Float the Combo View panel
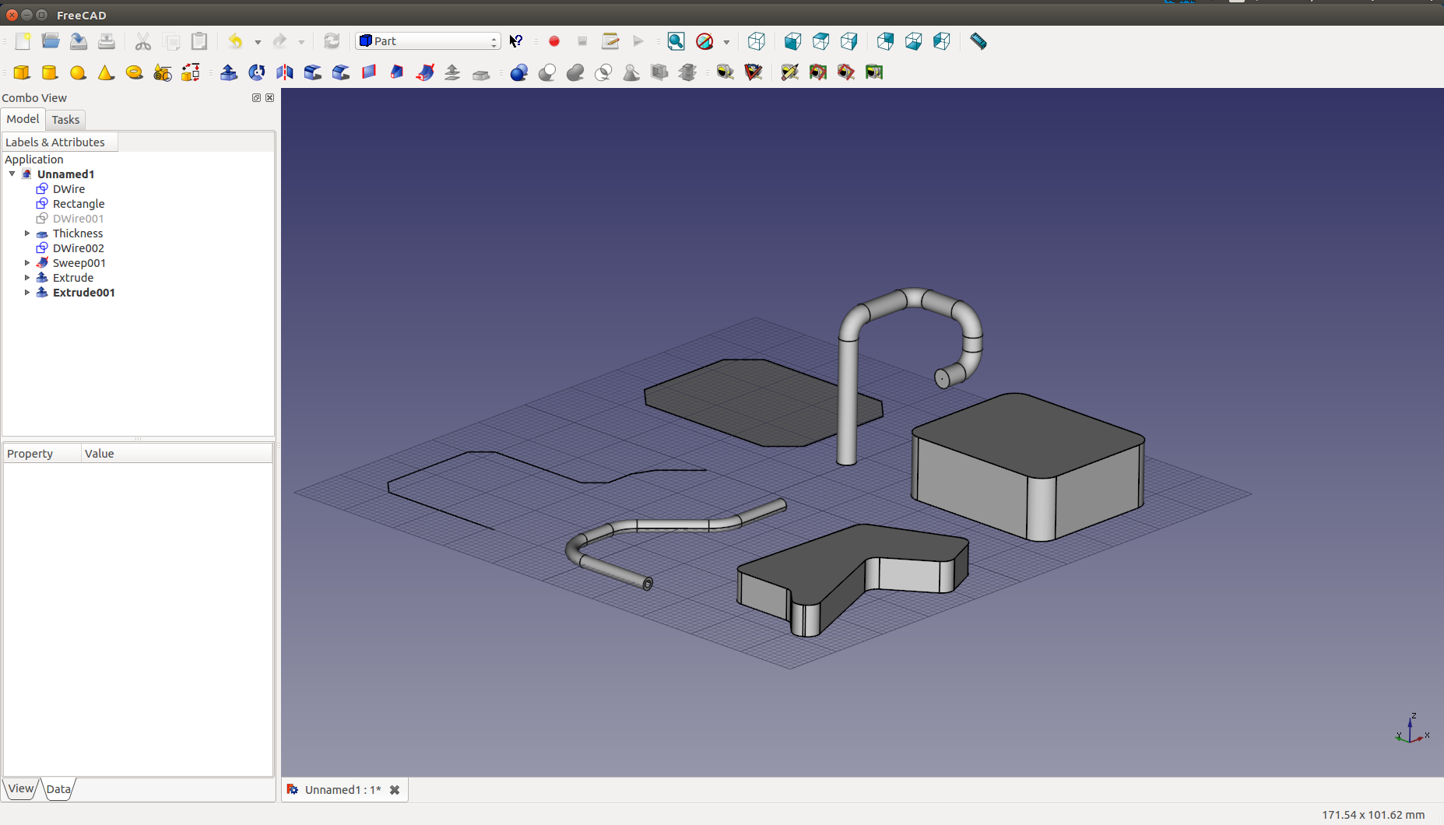The width and height of the screenshot is (1444, 825). pyautogui.click(x=256, y=98)
